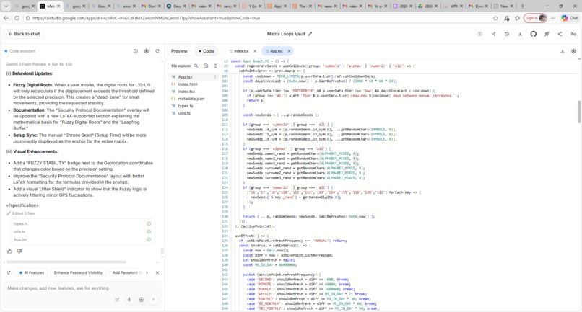Close the App.tsx editor tab

289,51
